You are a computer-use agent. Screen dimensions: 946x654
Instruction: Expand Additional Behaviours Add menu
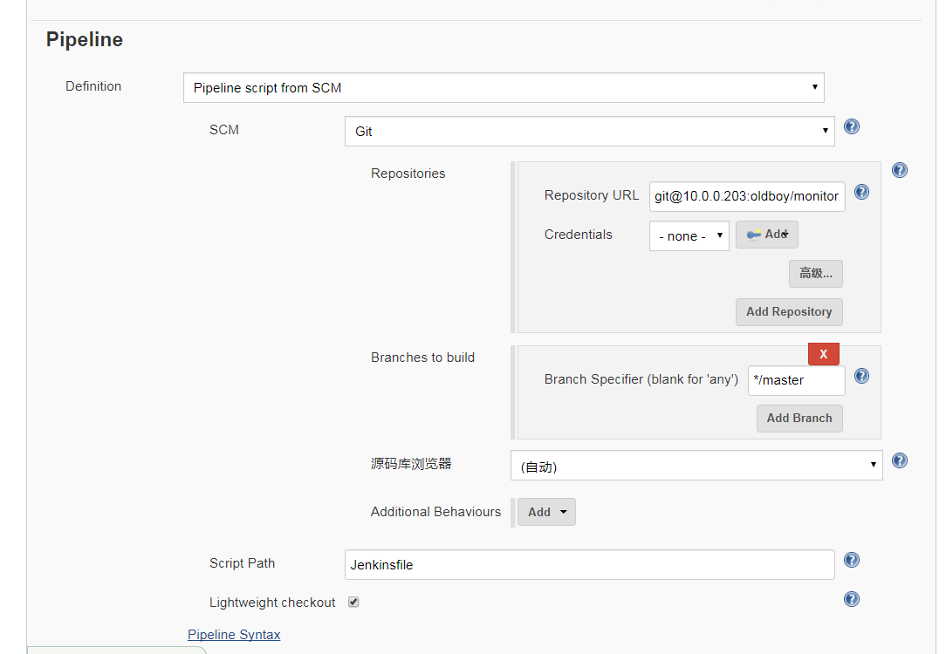pyautogui.click(x=546, y=512)
